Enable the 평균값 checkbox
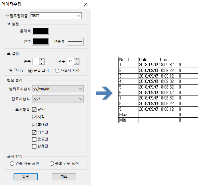Screen dimensions: 198x185 pos(34,139)
